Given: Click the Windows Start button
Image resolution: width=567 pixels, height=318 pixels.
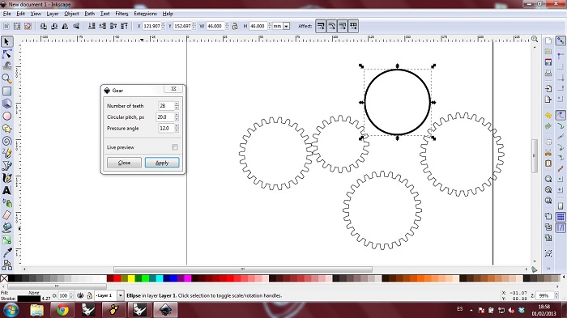Looking at the screenshot, I should (x=11, y=310).
